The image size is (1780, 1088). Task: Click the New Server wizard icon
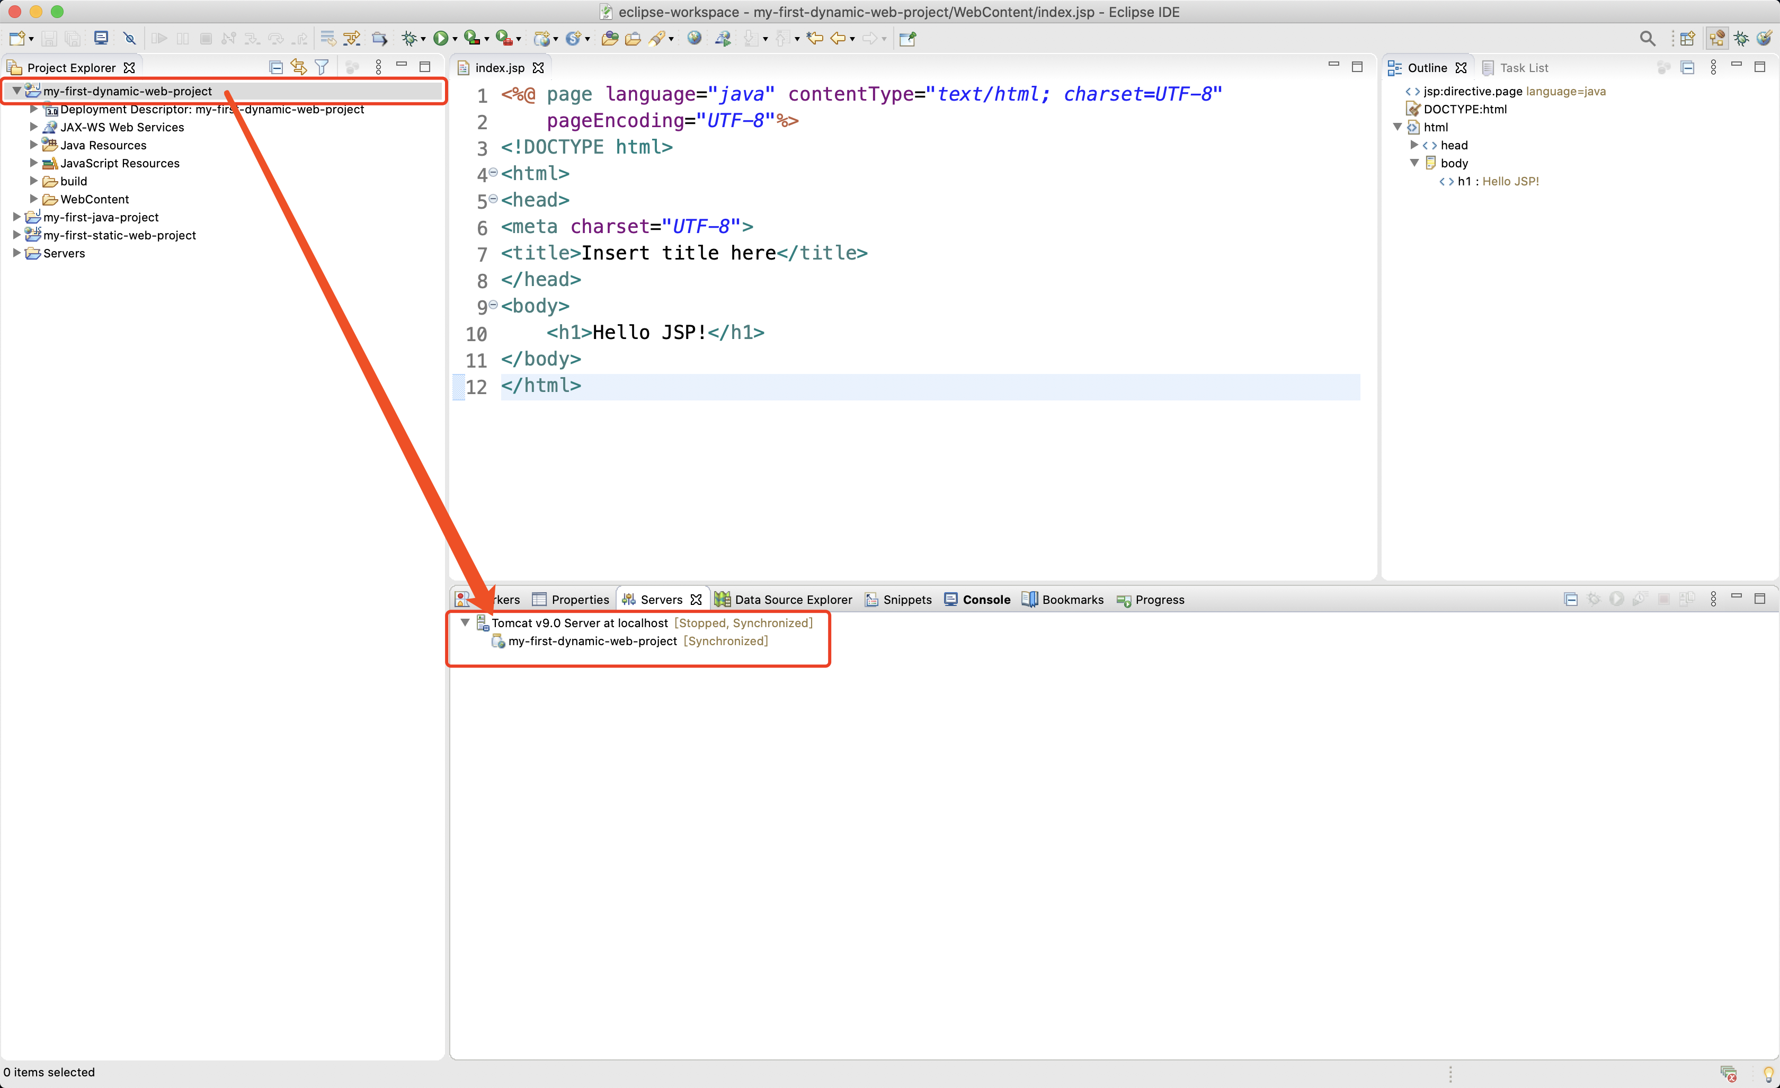[x=542, y=38]
